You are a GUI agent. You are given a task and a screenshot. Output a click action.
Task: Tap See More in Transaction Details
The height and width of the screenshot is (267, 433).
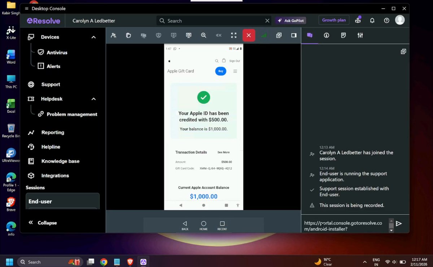[x=223, y=152]
